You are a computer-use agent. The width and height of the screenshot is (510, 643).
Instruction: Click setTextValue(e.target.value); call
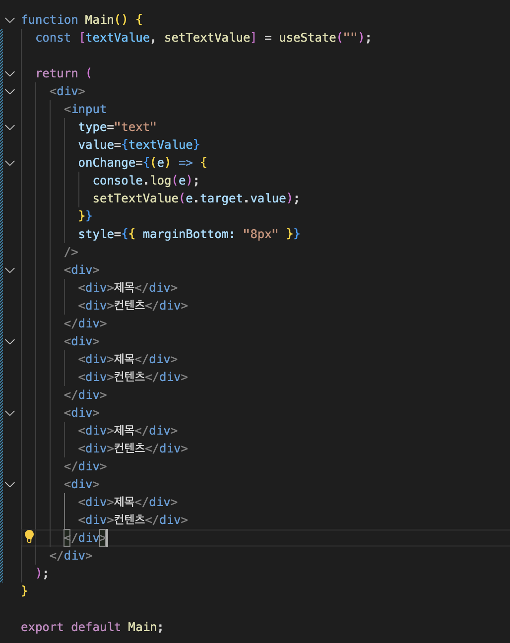pos(196,198)
